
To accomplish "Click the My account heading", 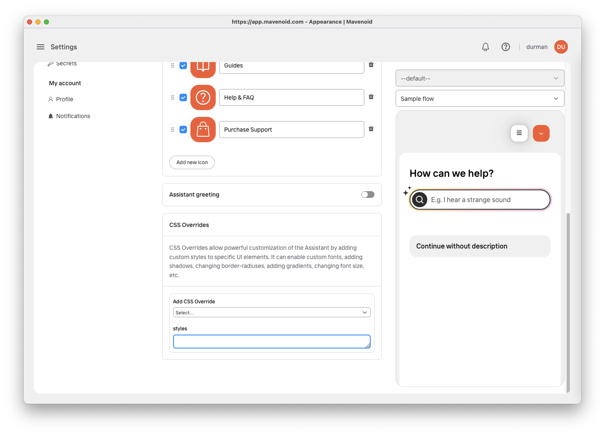I will point(65,83).
